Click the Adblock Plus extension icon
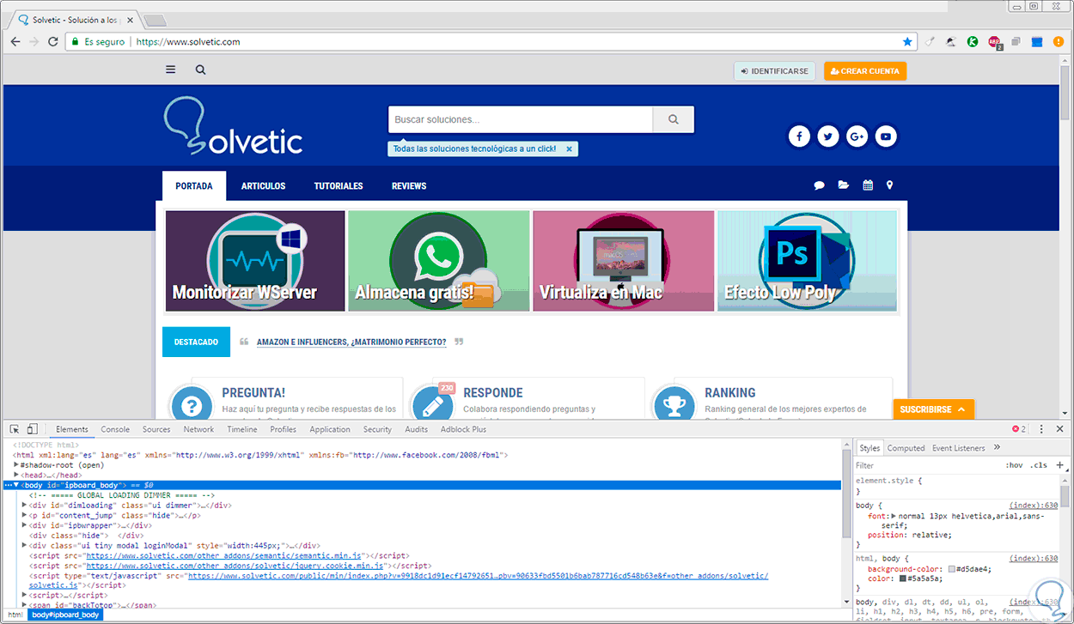Viewport: 1074px width, 624px height. [994, 41]
